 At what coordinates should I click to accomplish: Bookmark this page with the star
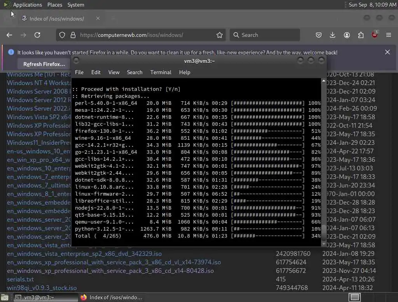point(220,35)
